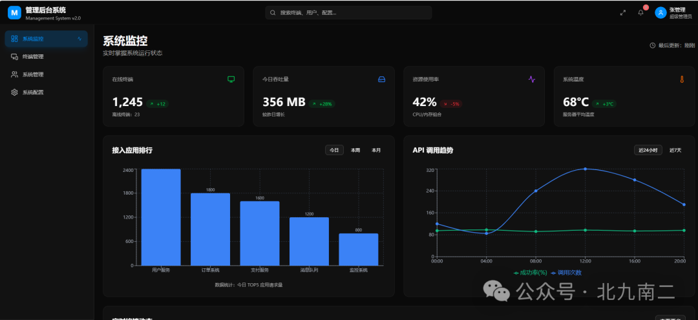Open 终端管理 in sidebar

pyautogui.click(x=47, y=56)
